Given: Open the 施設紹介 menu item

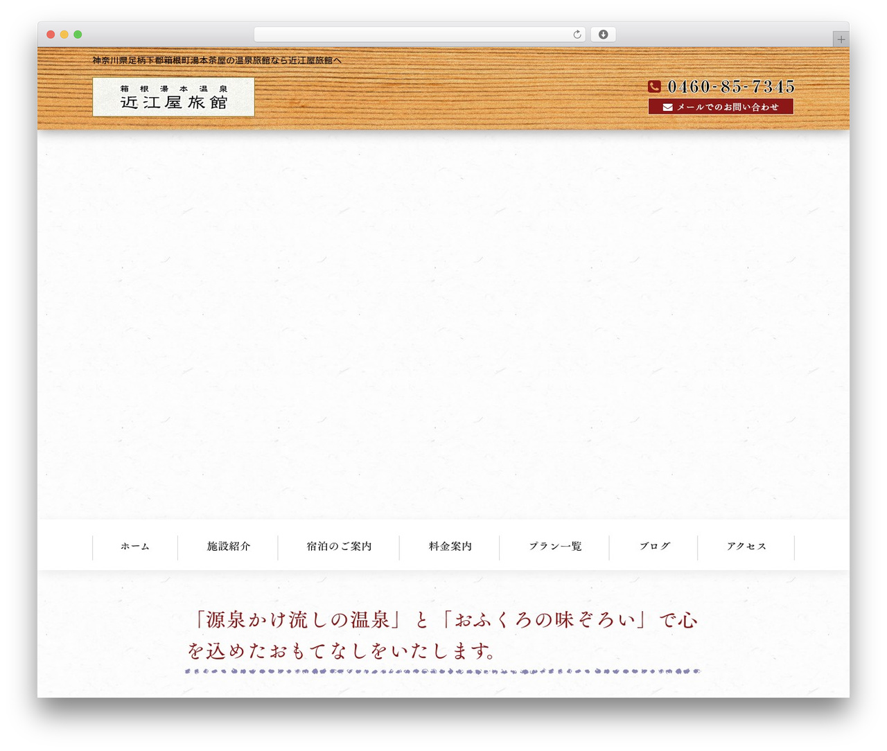Looking at the screenshot, I should click(x=228, y=547).
